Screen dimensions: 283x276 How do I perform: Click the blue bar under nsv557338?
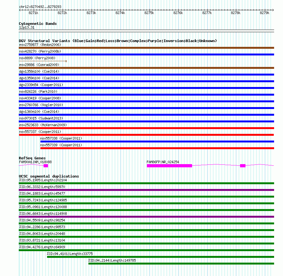[x=157, y=142]
